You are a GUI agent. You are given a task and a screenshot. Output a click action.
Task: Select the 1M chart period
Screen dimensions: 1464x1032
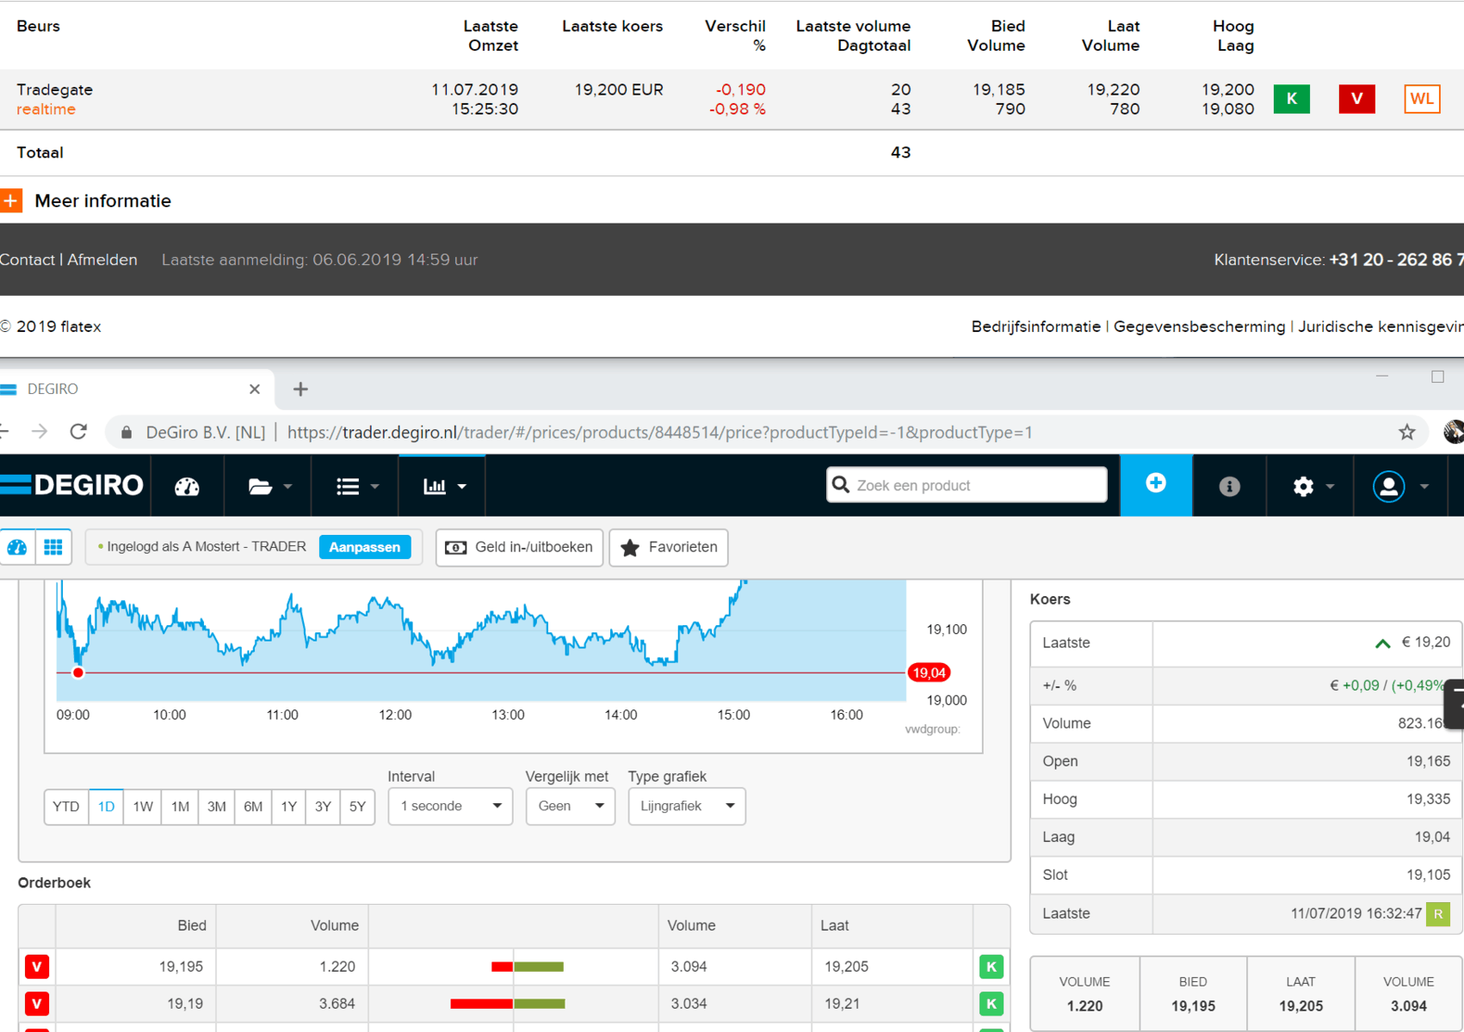pyautogui.click(x=180, y=807)
